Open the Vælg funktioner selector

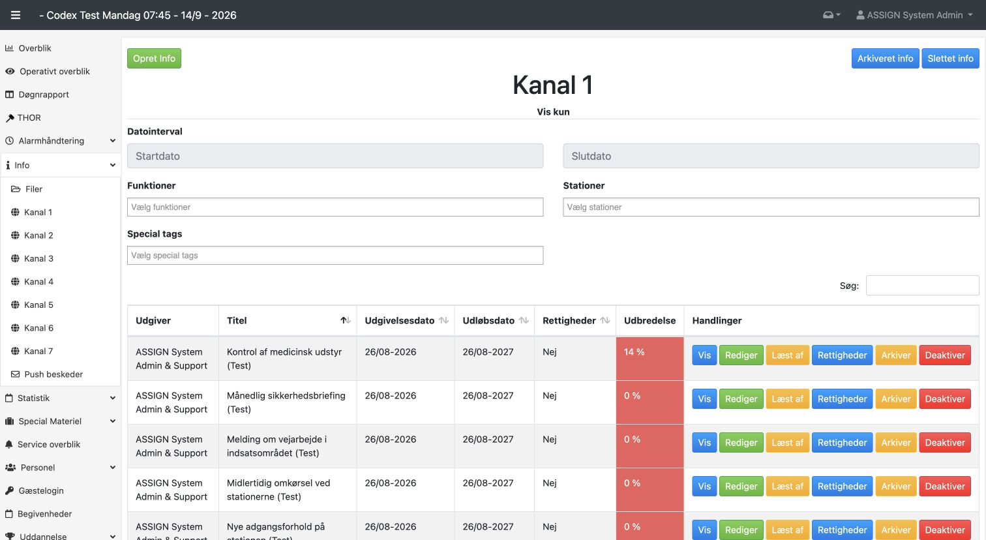[x=335, y=207]
